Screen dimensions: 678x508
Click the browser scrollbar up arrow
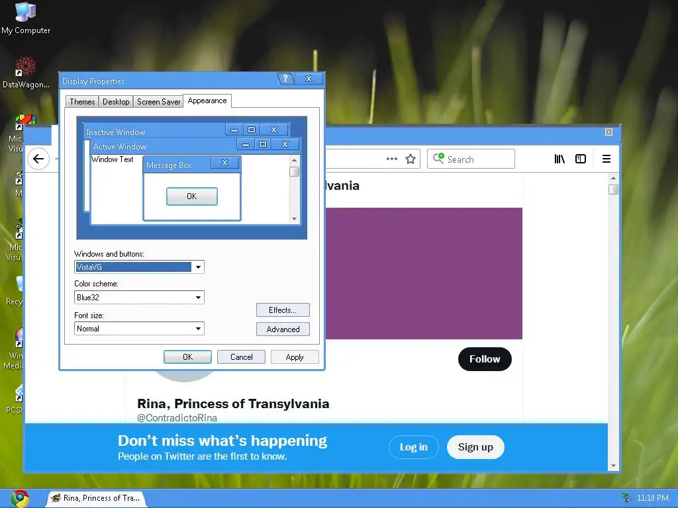(x=613, y=178)
